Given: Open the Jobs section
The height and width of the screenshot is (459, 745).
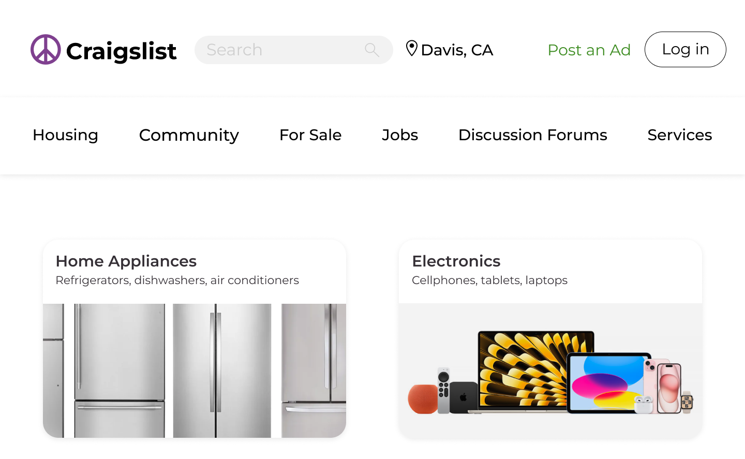Looking at the screenshot, I should (399, 135).
